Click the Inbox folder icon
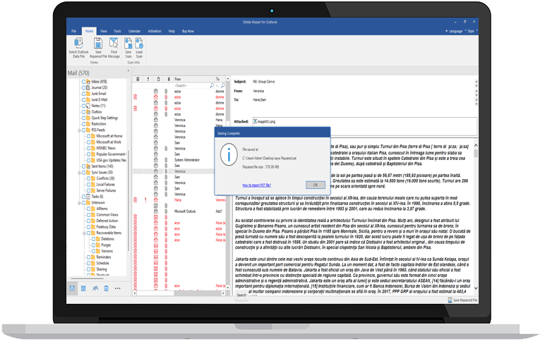The width and height of the screenshot is (545, 344). (88, 82)
